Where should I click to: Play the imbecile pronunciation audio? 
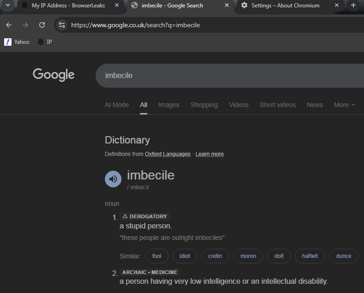point(113,179)
